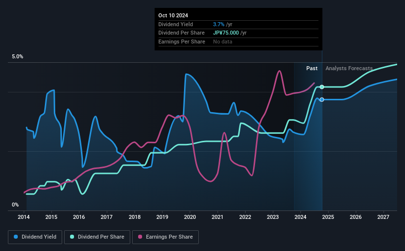Select the 2016 x-axis label

pyautogui.click(x=79, y=217)
